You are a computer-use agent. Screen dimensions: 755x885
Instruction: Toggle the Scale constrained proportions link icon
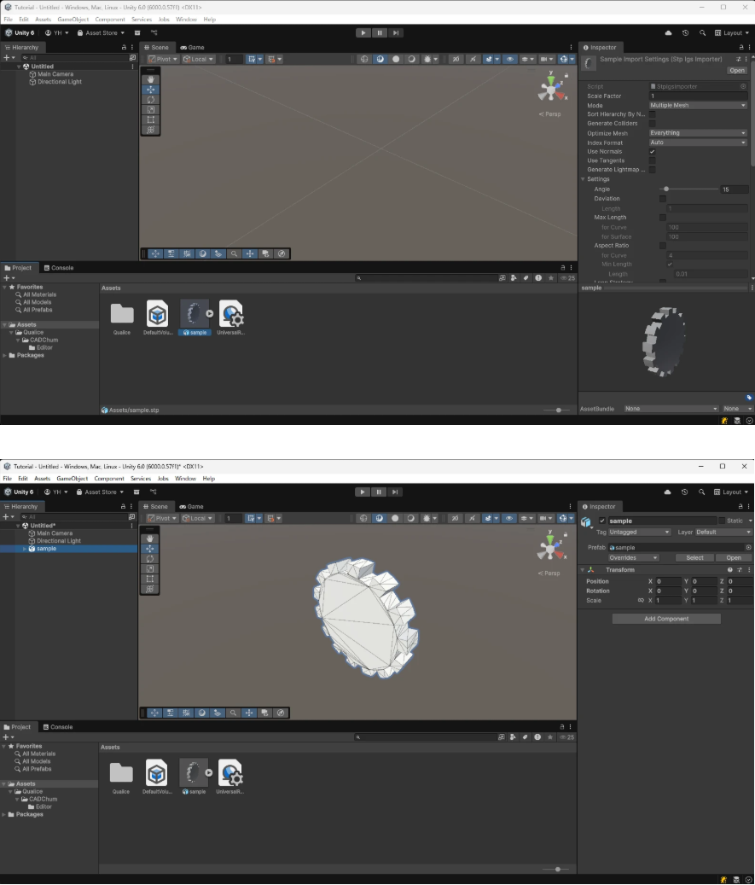pos(641,601)
